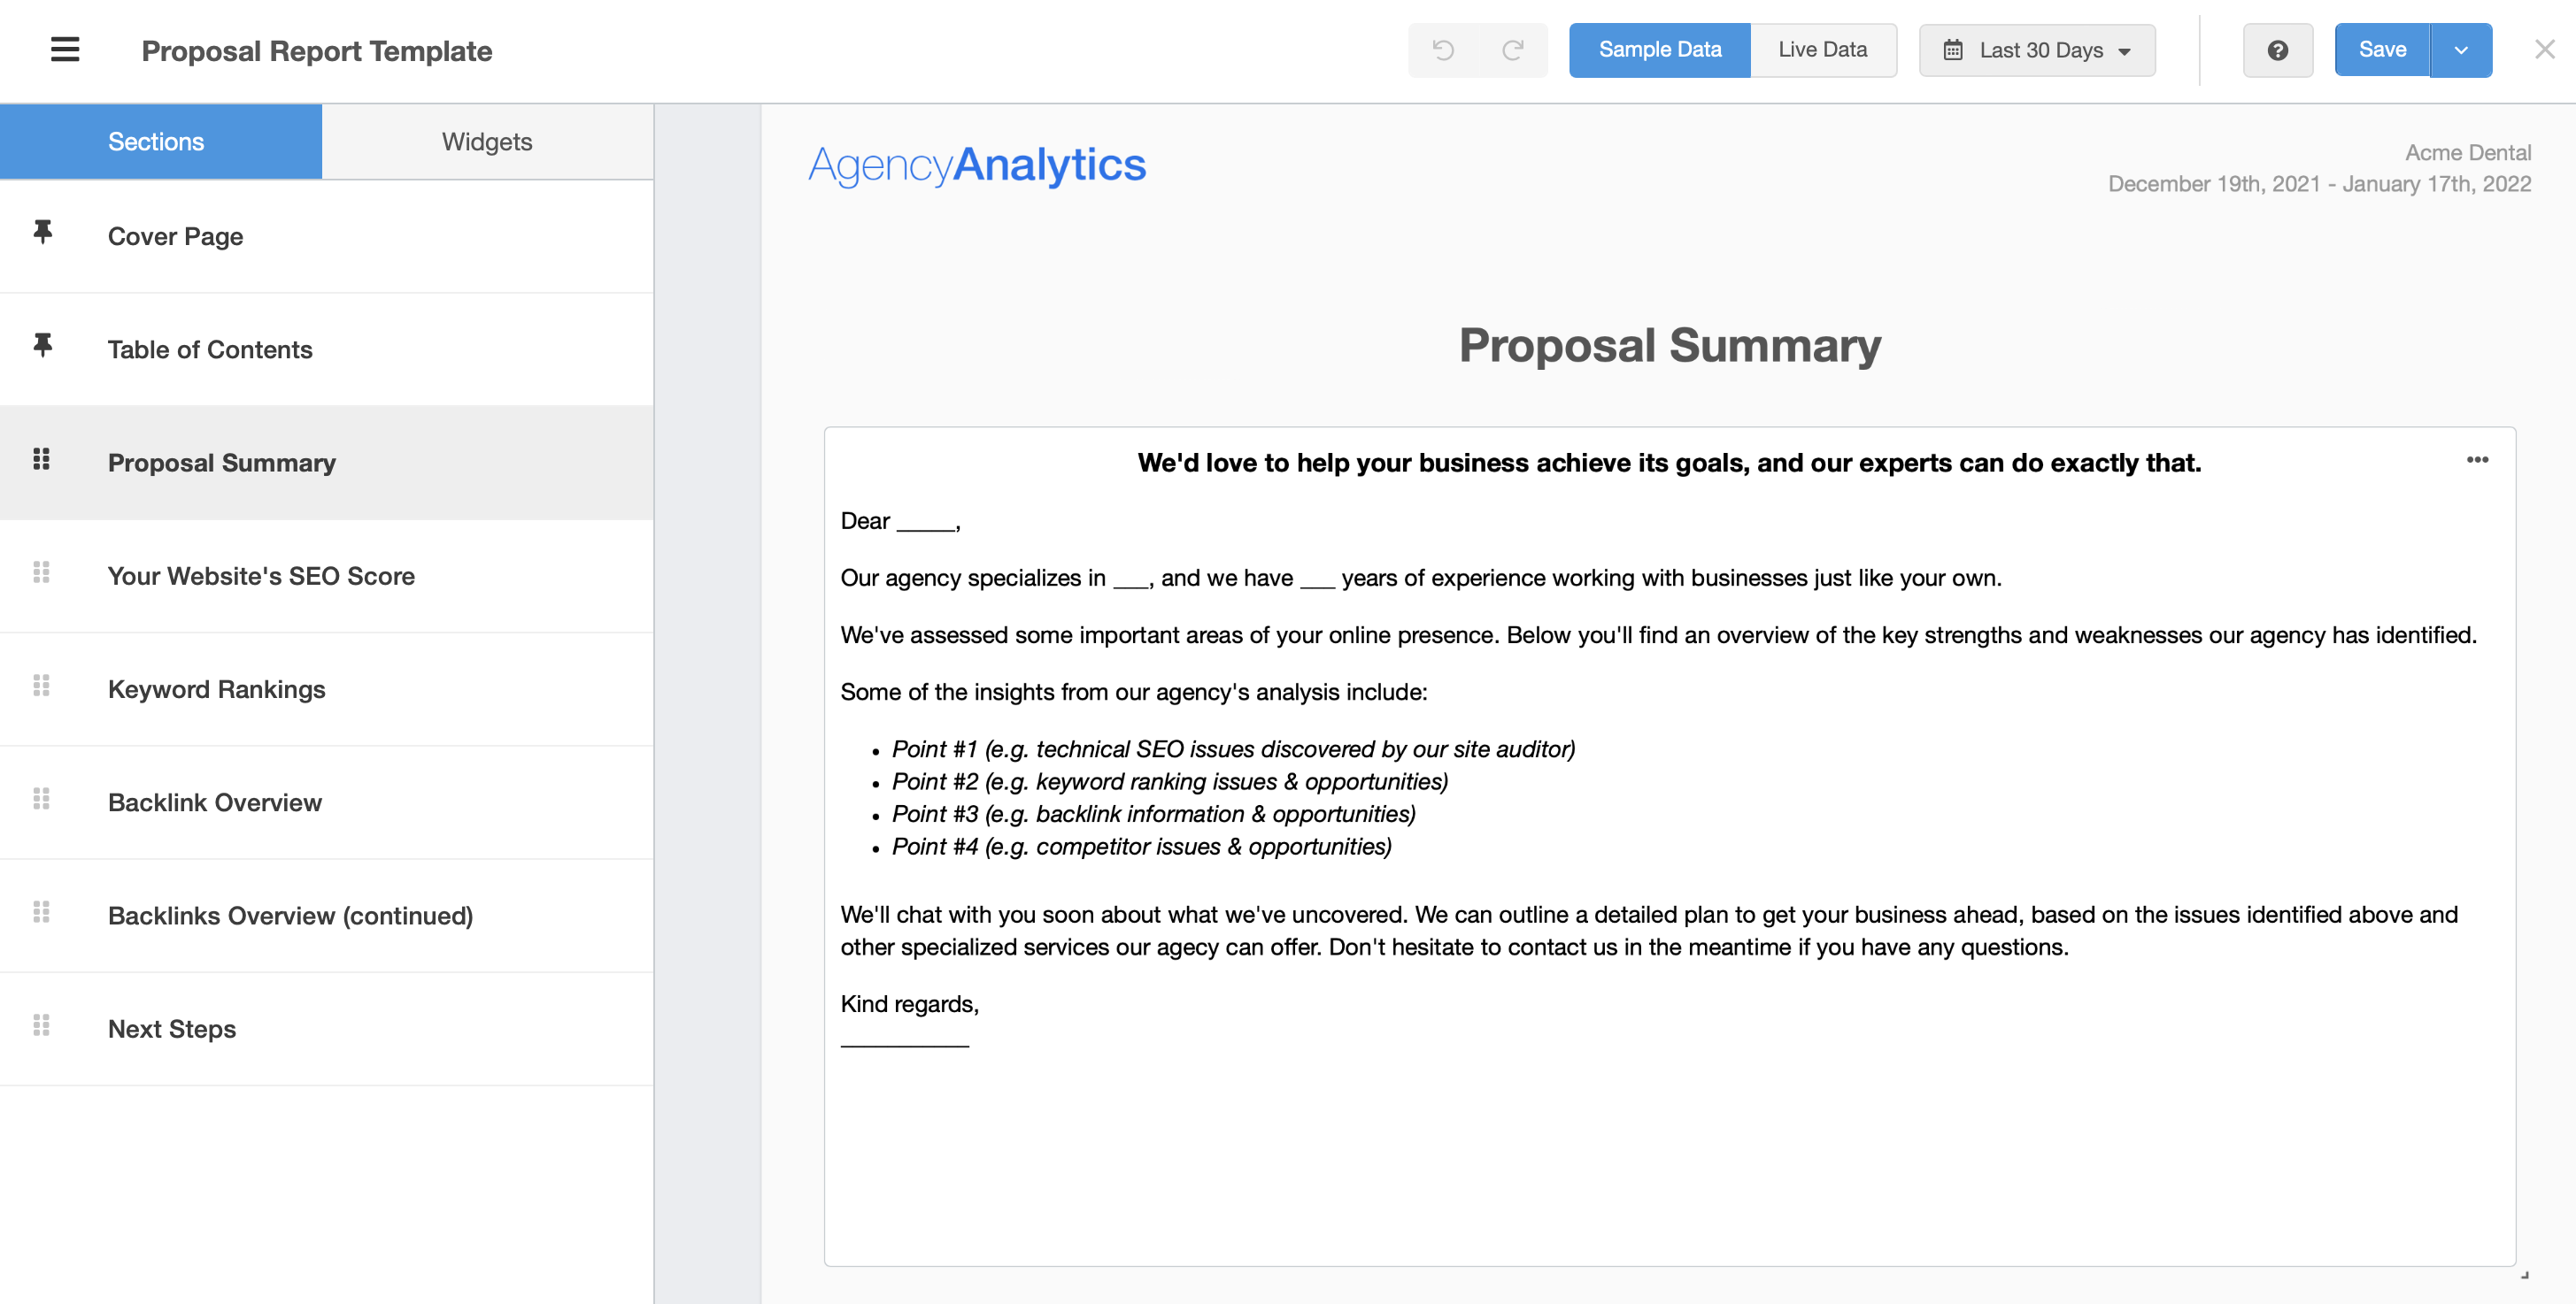Toggle to Sample Data mode
Screen dimensions: 2576x1304
point(1659,50)
